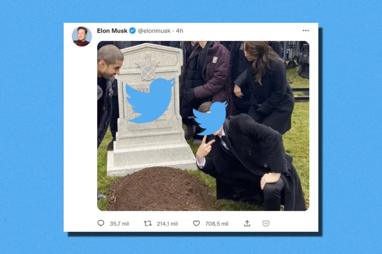
Task: Open share options with the upload arrow icon
Action: 247,223
